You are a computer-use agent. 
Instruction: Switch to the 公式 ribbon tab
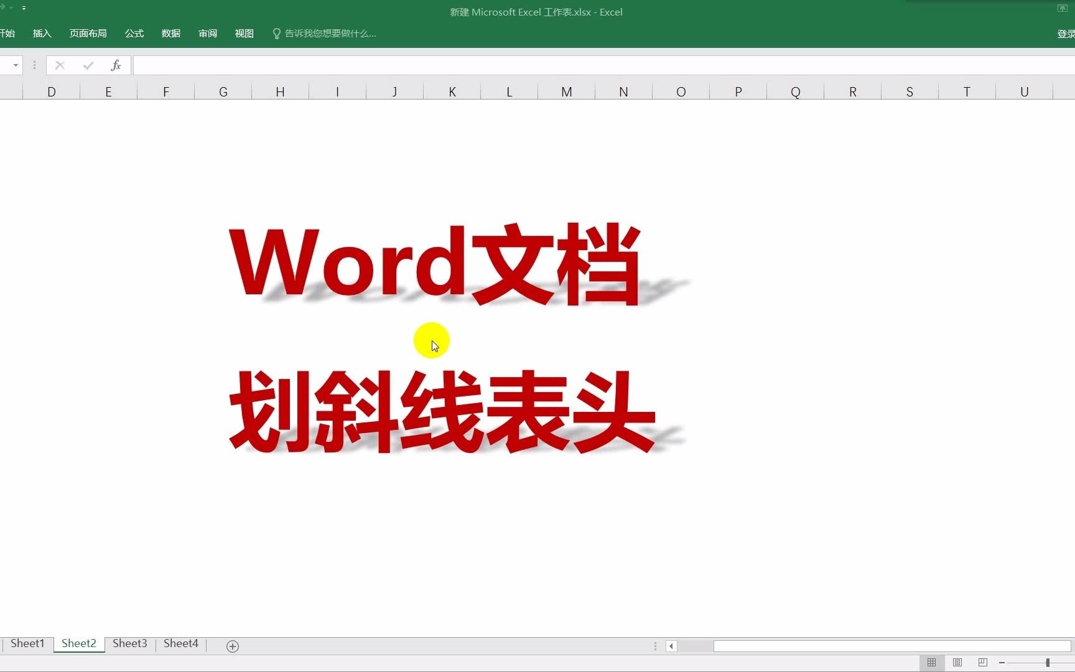[133, 33]
